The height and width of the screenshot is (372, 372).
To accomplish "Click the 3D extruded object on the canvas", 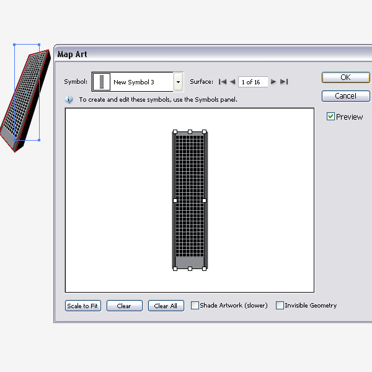I will tap(25, 102).
